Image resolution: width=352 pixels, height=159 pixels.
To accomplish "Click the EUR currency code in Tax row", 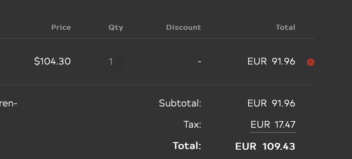I will pos(260,125).
